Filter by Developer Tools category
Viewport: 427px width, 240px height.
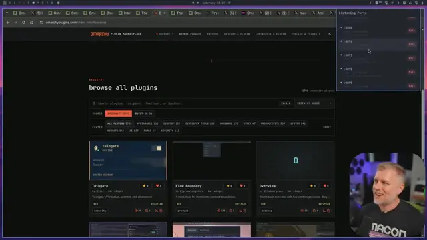click(x=200, y=123)
